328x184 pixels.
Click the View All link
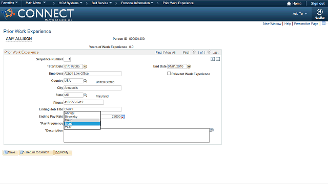(x=170, y=52)
